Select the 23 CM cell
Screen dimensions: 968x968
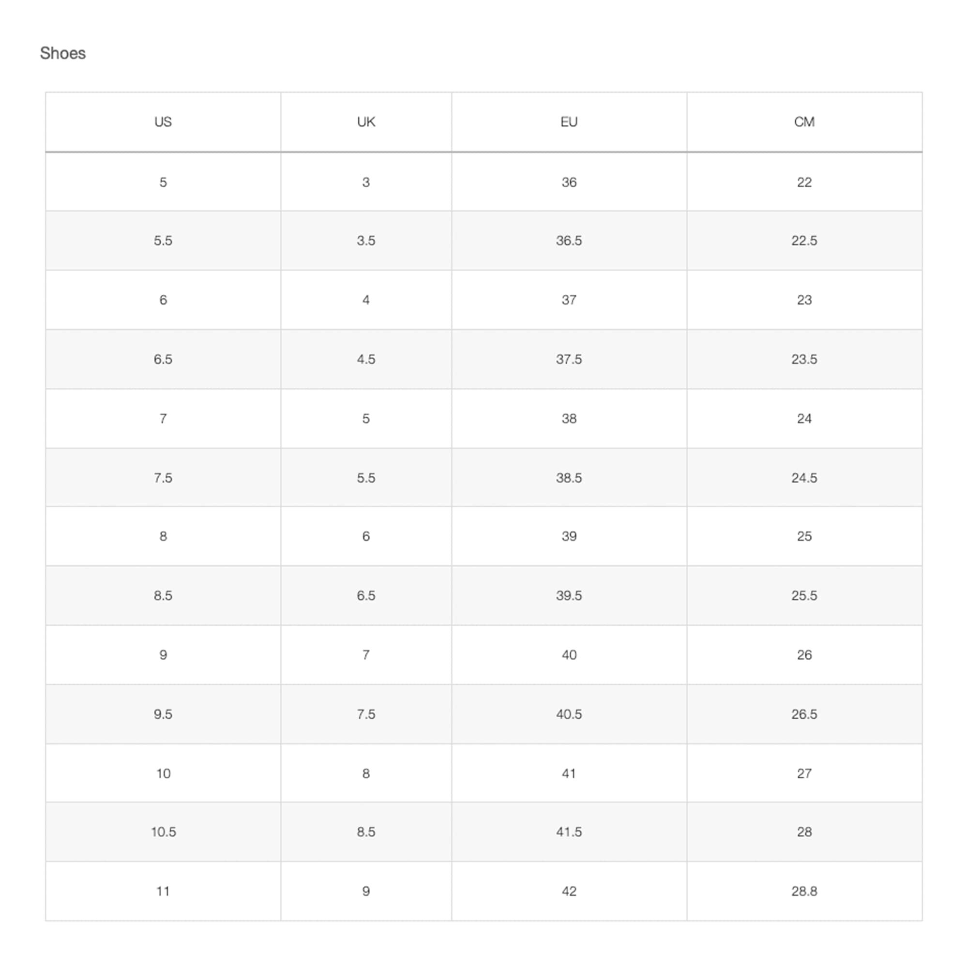[803, 300]
